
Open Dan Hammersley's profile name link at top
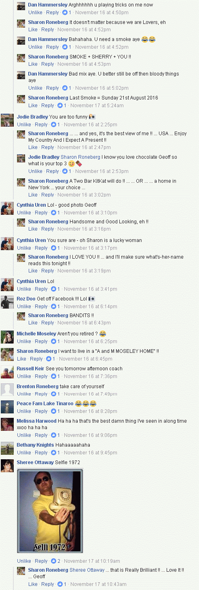[48, 5]
